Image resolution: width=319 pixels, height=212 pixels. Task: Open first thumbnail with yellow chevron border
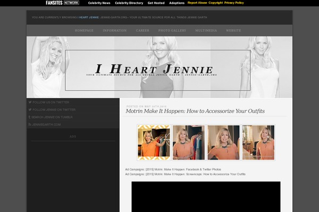[x=154, y=143]
